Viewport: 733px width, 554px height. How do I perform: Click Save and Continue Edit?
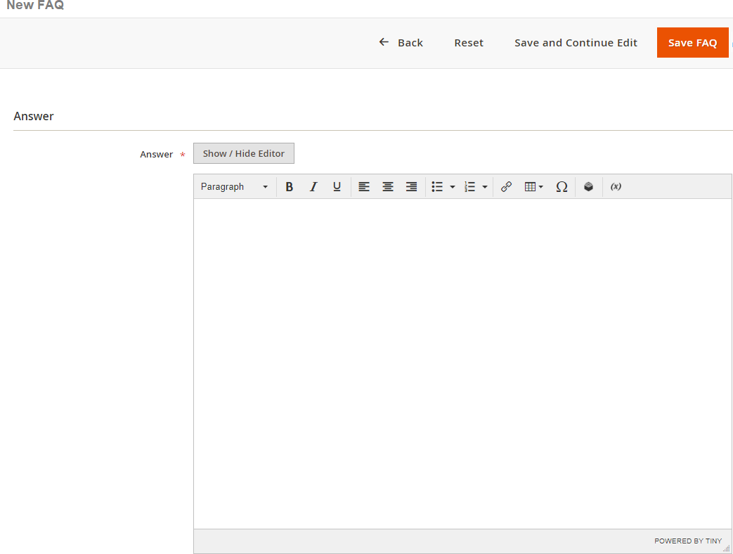(x=576, y=43)
